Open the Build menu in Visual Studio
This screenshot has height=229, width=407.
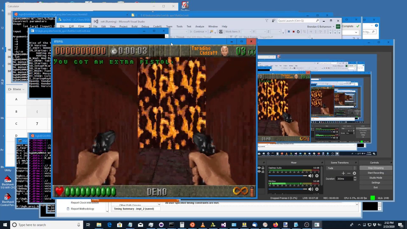(134, 26)
